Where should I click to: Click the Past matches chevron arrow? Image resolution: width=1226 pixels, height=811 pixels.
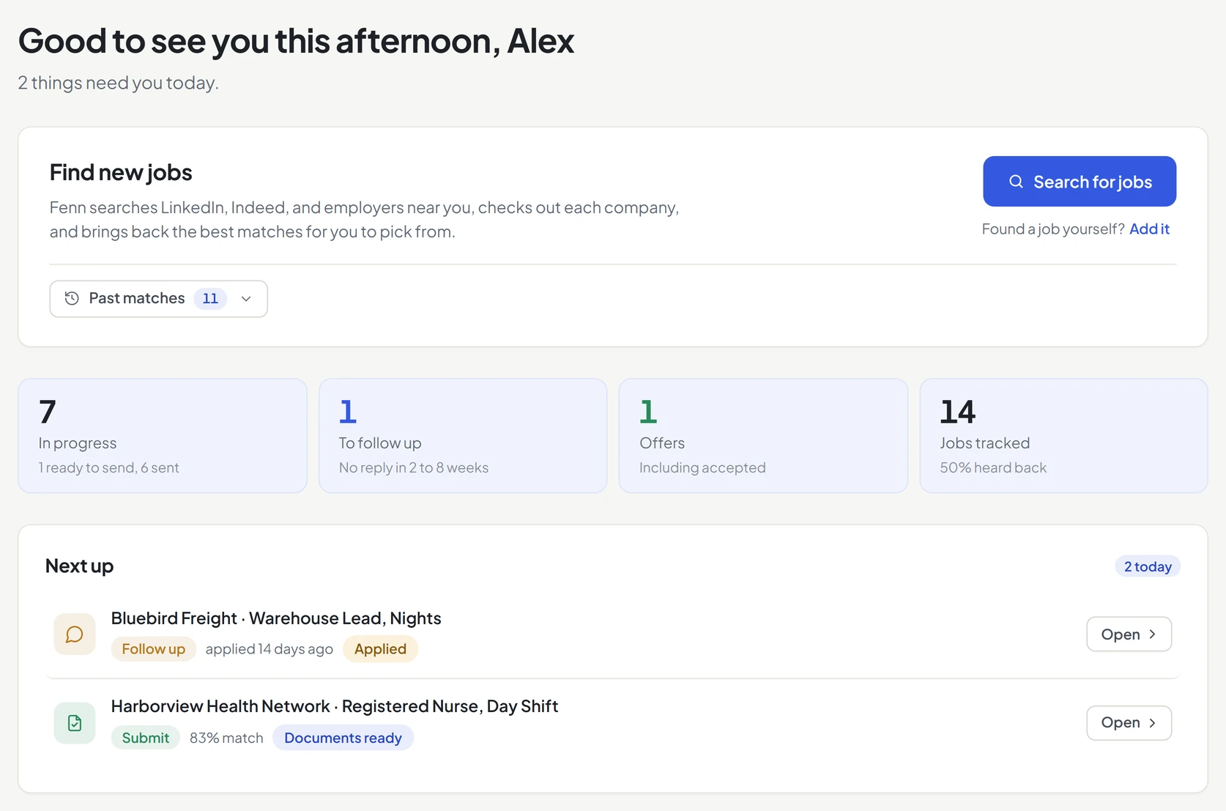pyautogui.click(x=246, y=299)
